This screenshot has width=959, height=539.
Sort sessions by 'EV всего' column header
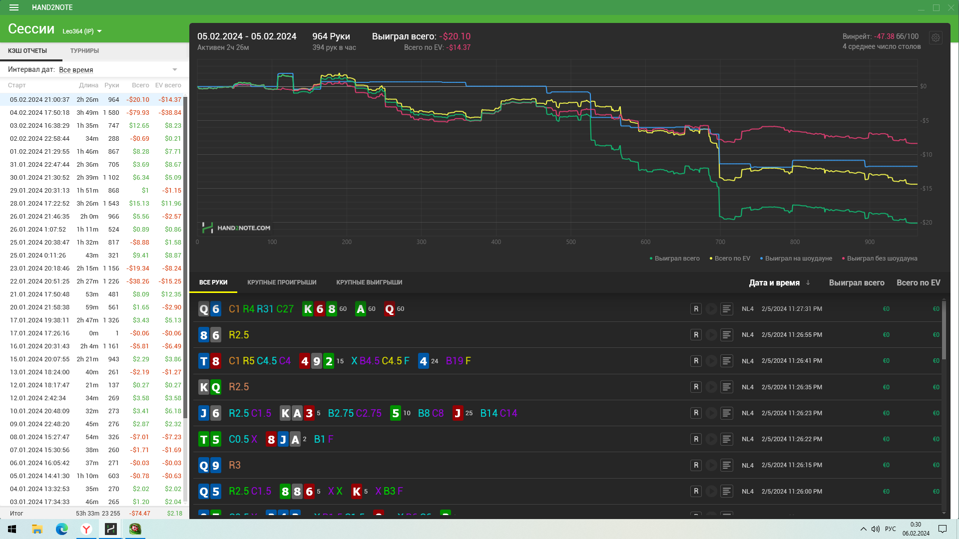coord(168,85)
